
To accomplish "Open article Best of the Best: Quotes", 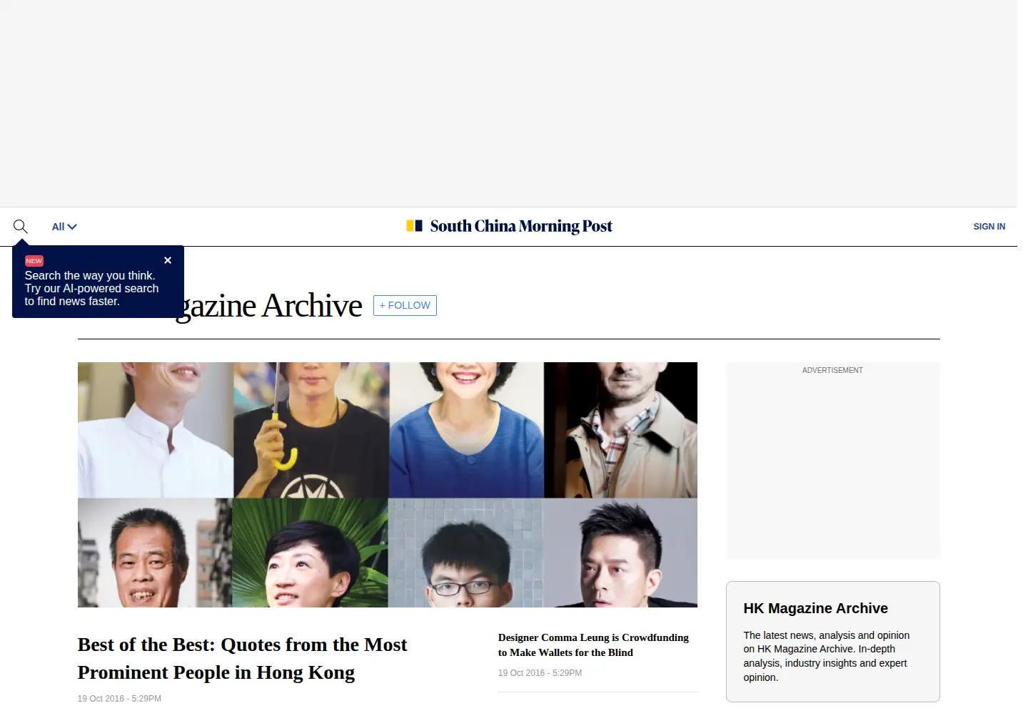I will [x=242, y=658].
